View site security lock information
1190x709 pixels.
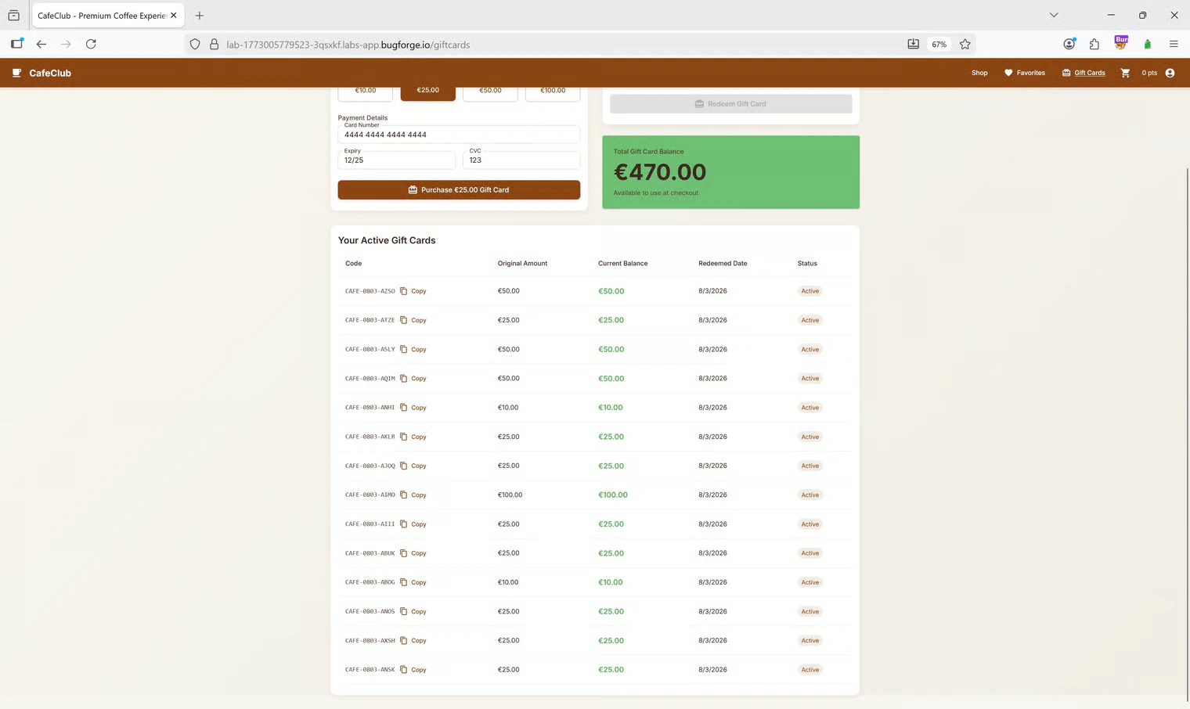coord(214,45)
